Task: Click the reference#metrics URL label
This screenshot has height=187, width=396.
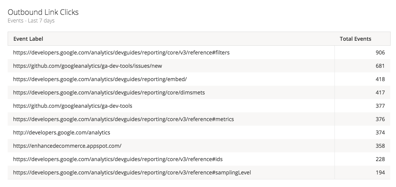Action: (x=123, y=119)
